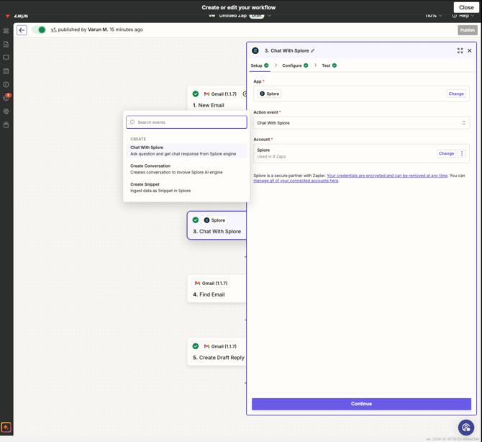Click the Gmail icon on step 5
482x442 pixels.
tap(206, 346)
